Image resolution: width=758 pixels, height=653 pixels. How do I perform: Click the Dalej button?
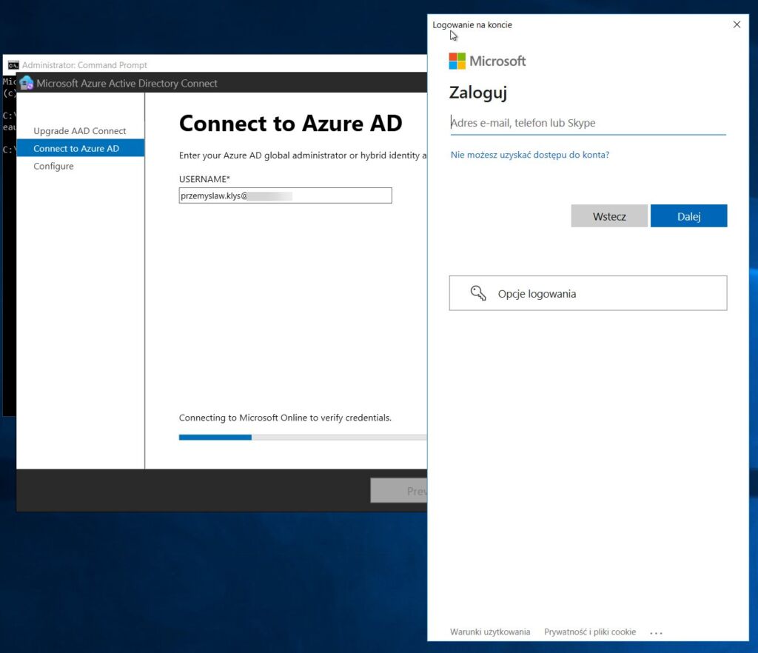[x=688, y=215]
